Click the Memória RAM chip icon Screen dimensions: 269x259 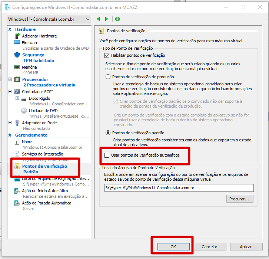[17, 67]
